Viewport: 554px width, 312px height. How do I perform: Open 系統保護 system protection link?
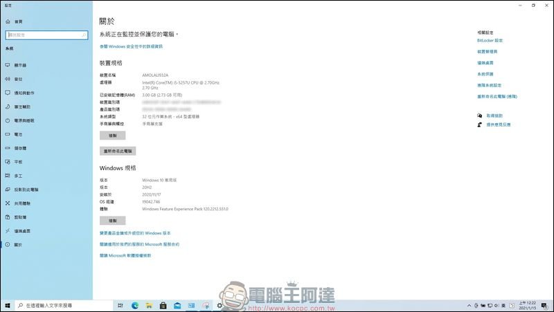coord(485,74)
